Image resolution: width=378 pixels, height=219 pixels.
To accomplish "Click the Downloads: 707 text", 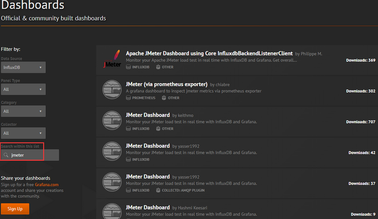I will (x=361, y=122).
